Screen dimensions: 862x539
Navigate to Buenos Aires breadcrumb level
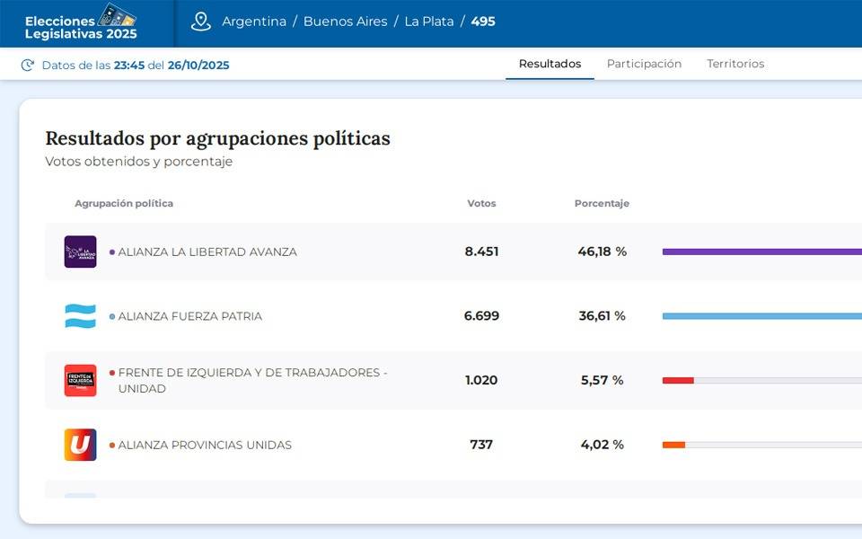pyautogui.click(x=345, y=22)
